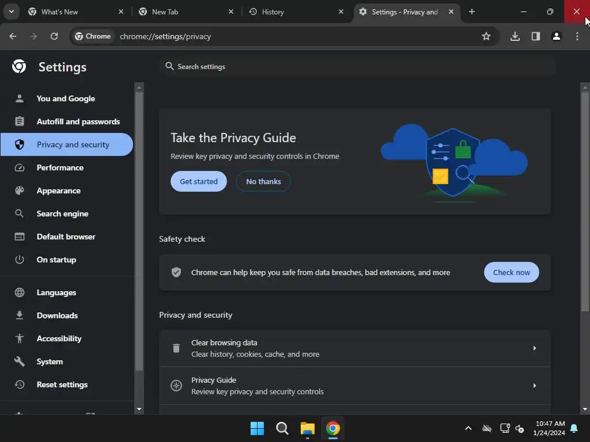Open the side panel icon
The width and height of the screenshot is (590, 442).
(535, 36)
